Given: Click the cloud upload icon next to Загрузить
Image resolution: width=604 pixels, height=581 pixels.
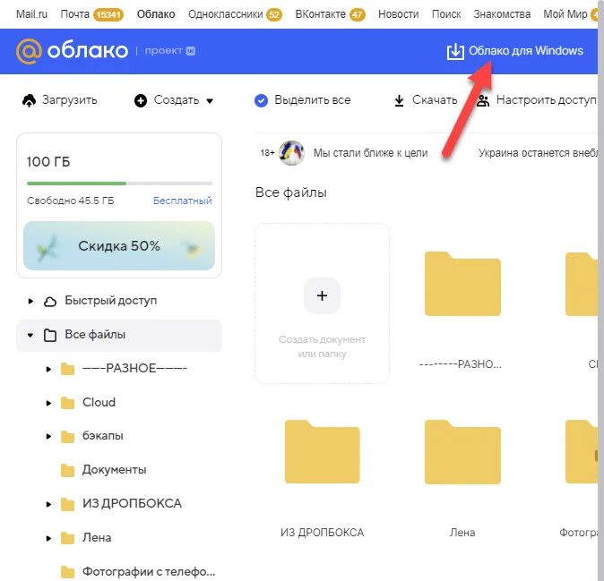Looking at the screenshot, I should point(29,100).
